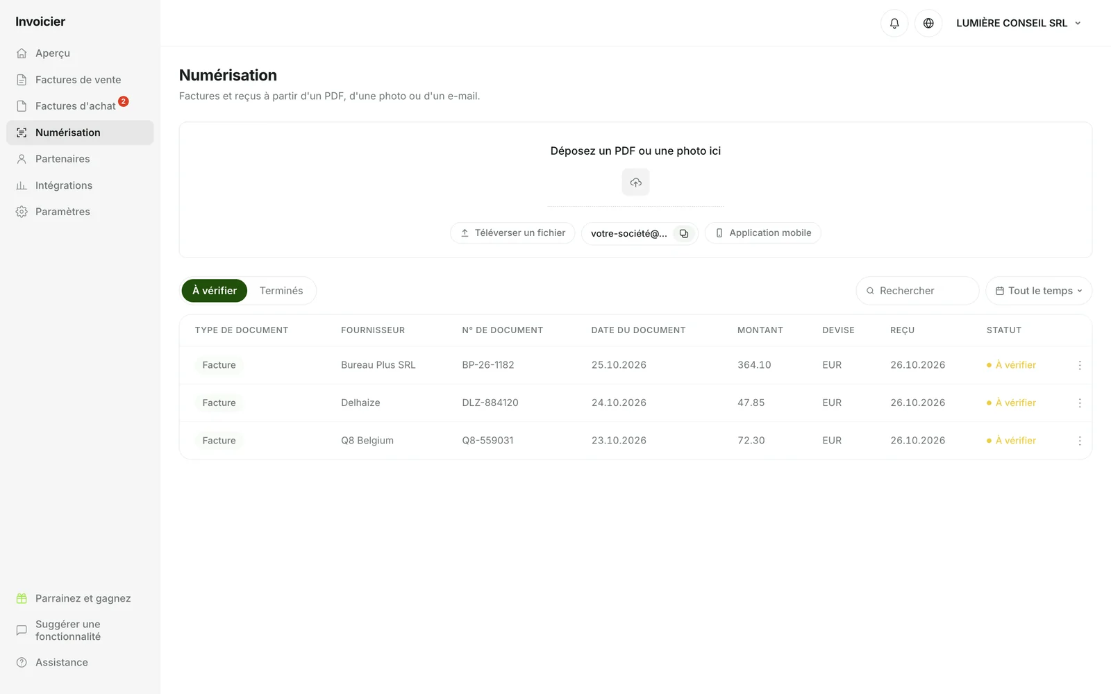Click document number DLZ-884120
1111x694 pixels.
(x=490, y=403)
